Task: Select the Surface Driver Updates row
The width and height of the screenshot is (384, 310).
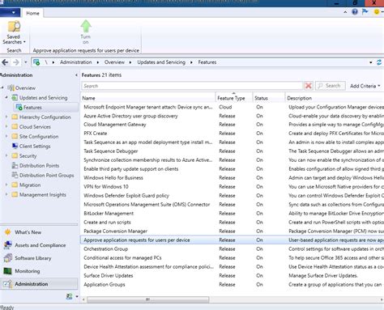Action: tap(233, 276)
